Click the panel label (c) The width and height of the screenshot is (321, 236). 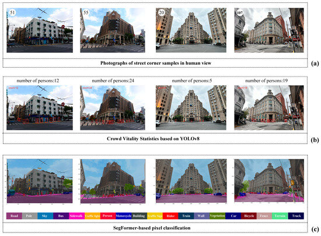click(315, 229)
